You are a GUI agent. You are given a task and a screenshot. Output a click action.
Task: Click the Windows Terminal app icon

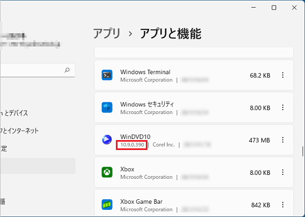click(107, 75)
